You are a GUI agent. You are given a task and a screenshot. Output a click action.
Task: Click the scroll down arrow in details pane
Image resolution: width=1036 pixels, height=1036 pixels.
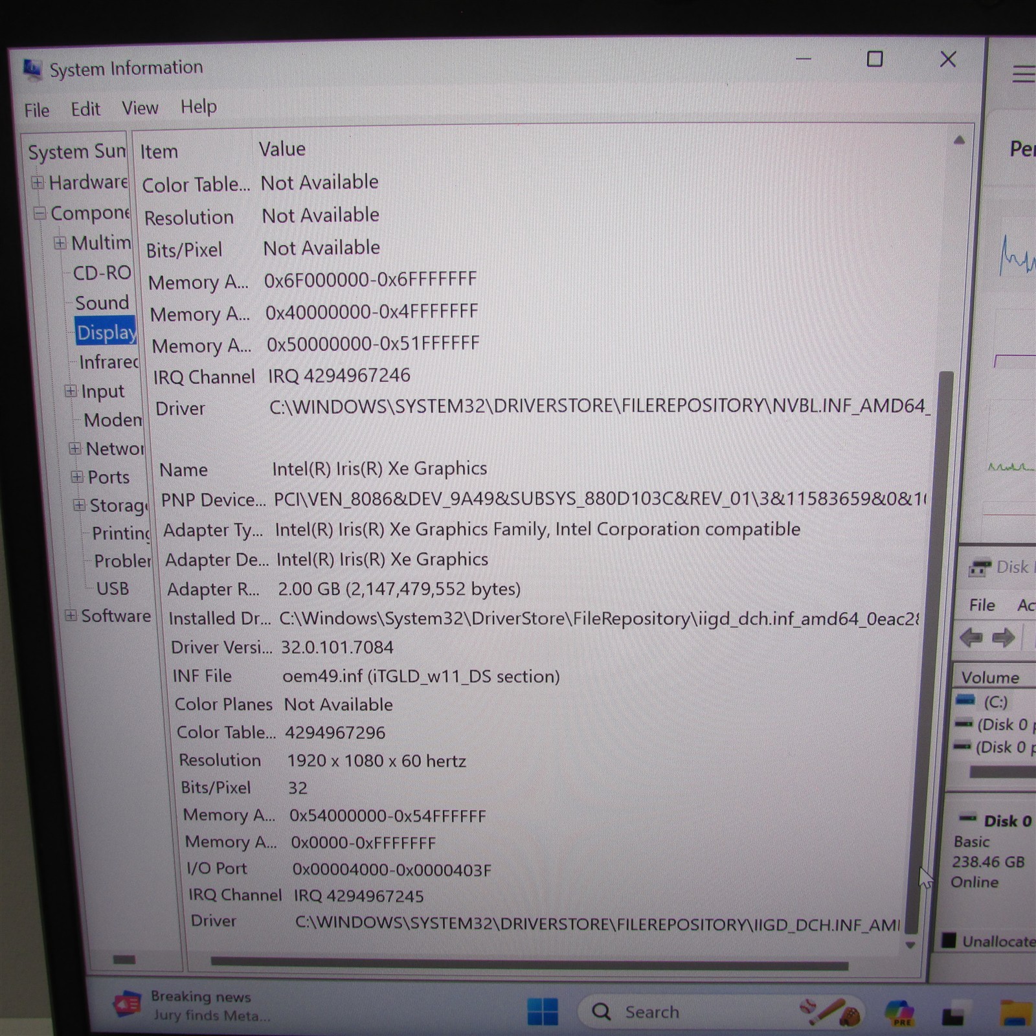[x=910, y=945]
